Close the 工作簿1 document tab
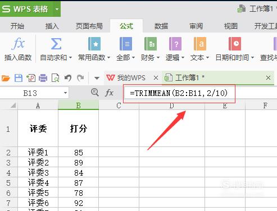277x211 pixels. click(x=268, y=77)
